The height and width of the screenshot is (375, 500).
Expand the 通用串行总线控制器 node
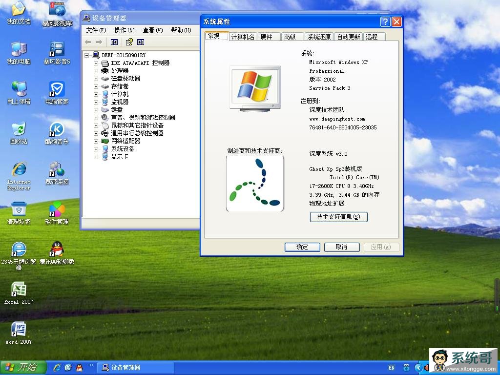pyautogui.click(x=96, y=133)
